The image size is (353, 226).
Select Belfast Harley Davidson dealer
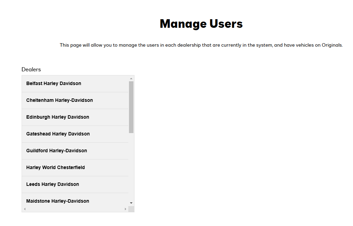coord(54,83)
